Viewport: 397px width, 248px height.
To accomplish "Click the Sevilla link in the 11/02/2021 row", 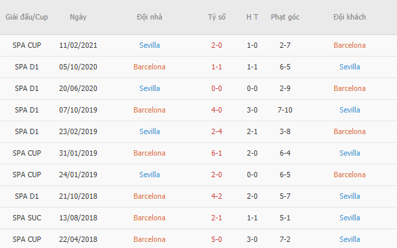I will 149,45.
